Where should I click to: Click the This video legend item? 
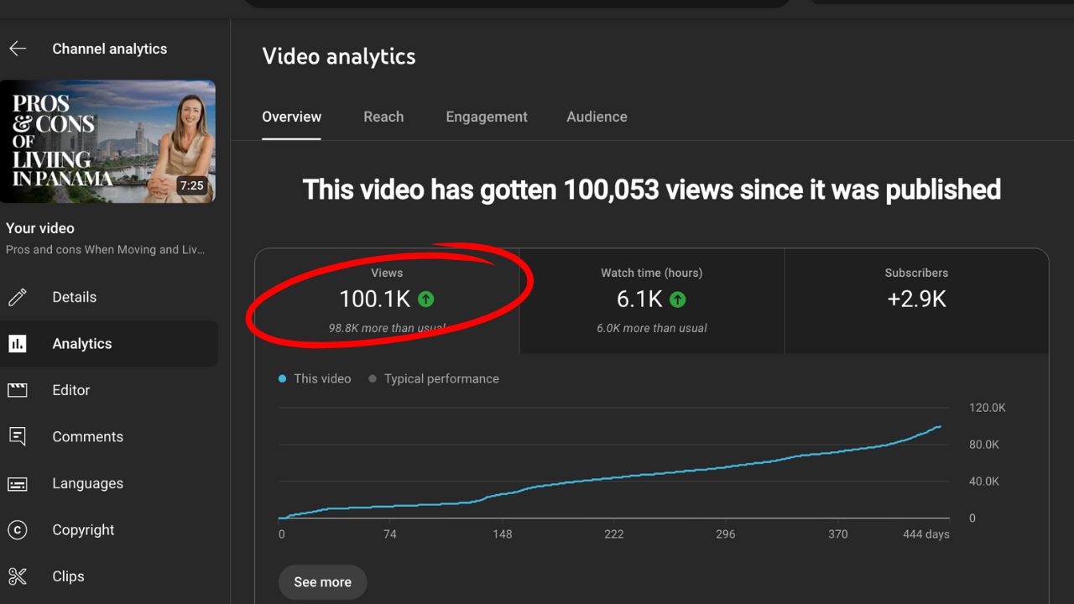click(315, 379)
